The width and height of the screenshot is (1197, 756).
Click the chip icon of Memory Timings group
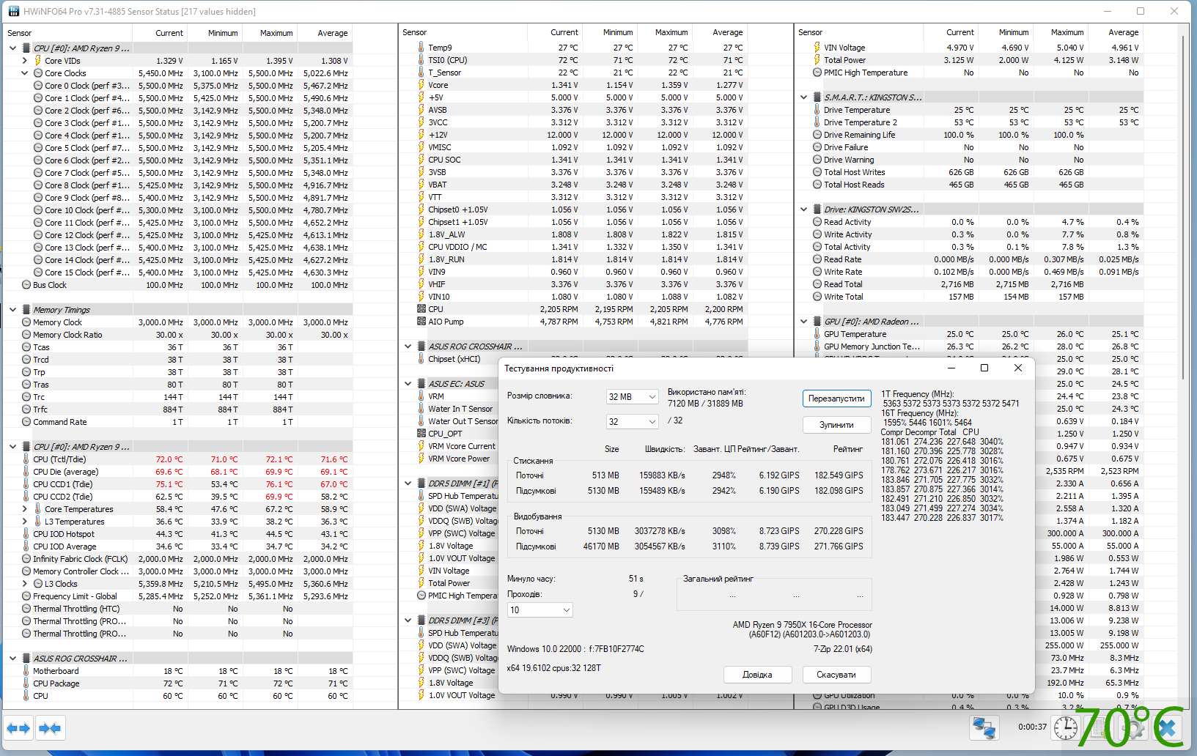[26, 310]
